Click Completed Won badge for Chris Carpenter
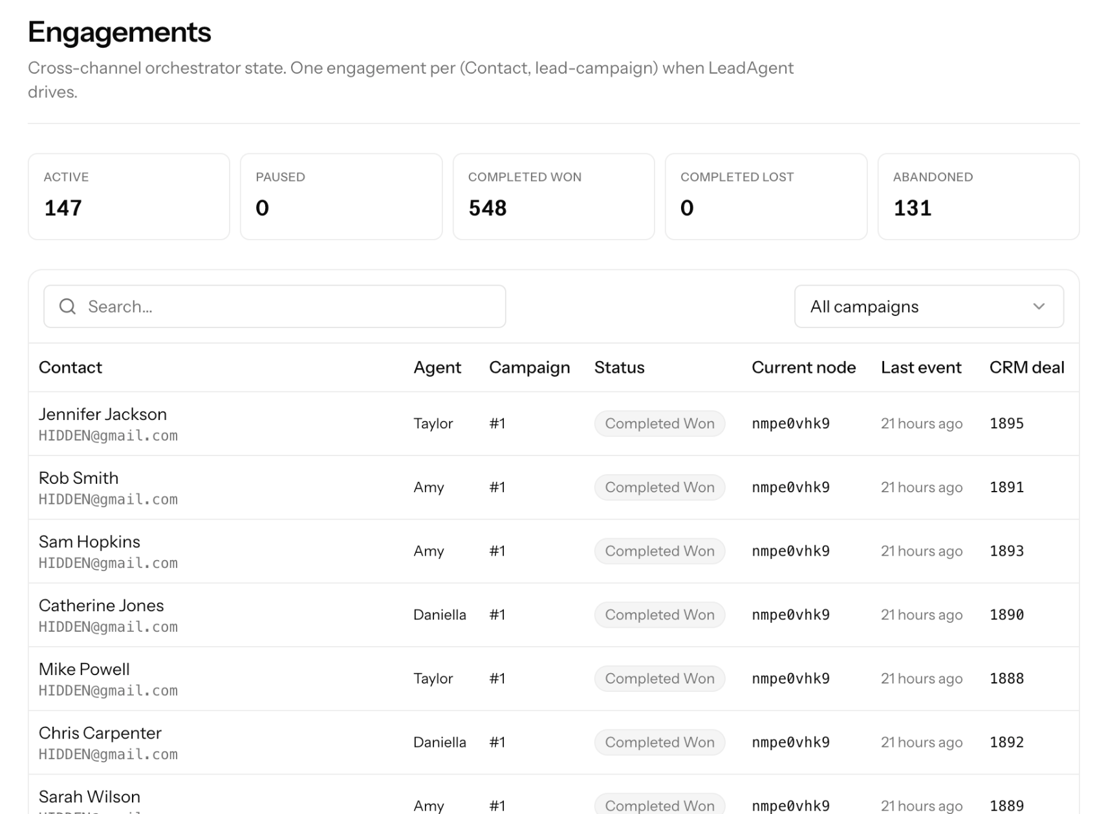The height and width of the screenshot is (814, 1106). click(660, 742)
